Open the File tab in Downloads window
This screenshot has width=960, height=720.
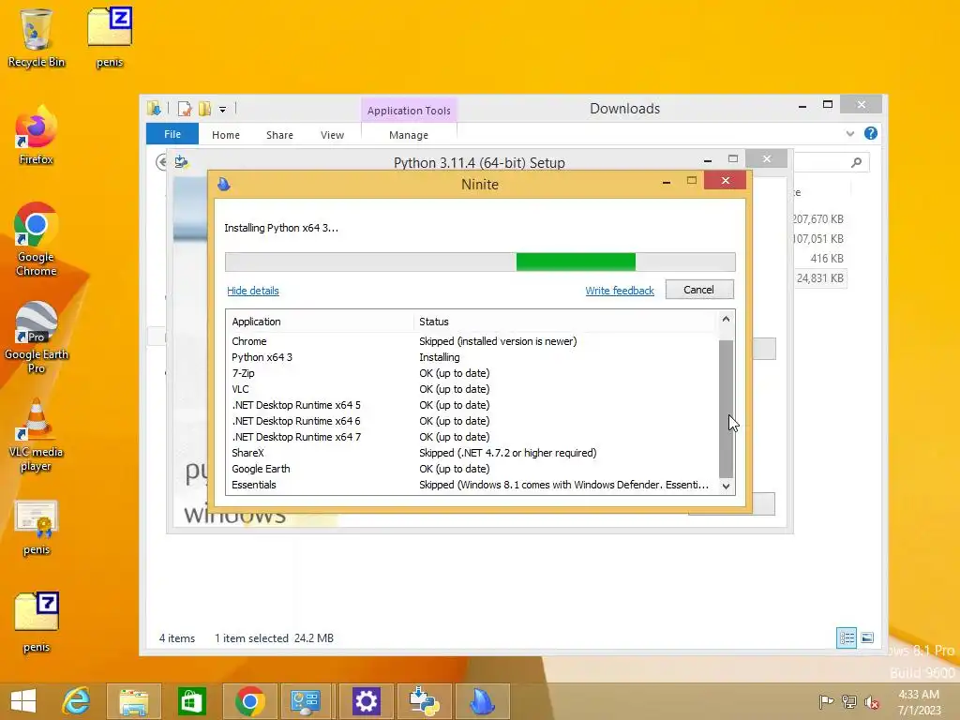pyautogui.click(x=172, y=134)
